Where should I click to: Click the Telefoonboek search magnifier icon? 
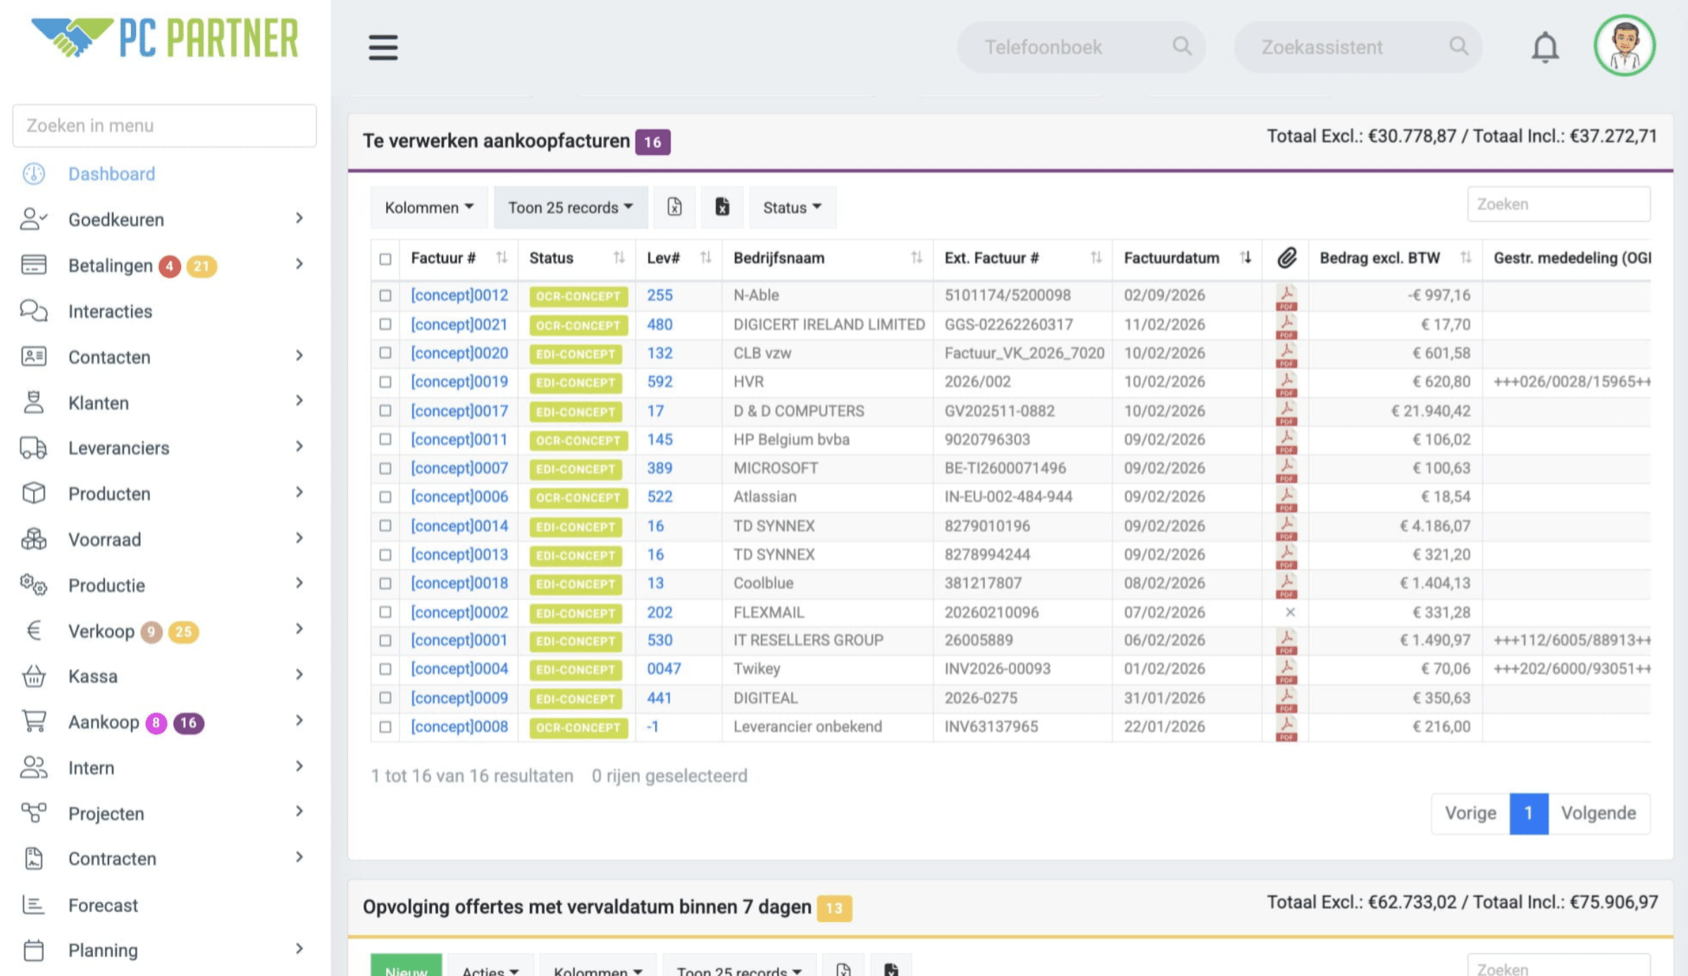(1181, 46)
